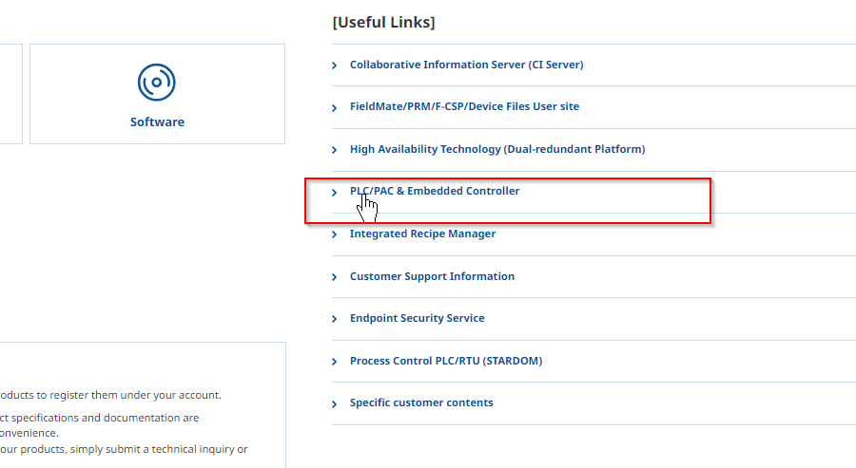The image size is (856, 468).
Task: Open Customer Support Information link
Action: click(432, 276)
